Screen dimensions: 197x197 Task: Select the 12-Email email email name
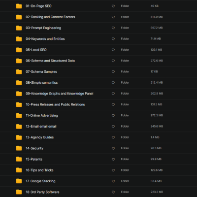tap(41, 127)
